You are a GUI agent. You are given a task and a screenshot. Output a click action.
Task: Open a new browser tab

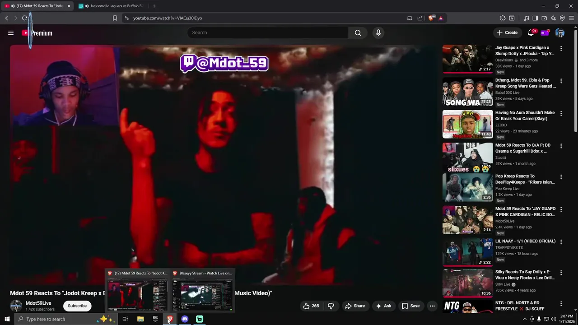[154, 6]
